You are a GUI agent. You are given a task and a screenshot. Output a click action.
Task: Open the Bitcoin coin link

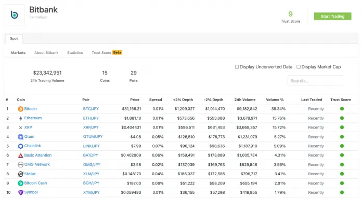pos(31,109)
